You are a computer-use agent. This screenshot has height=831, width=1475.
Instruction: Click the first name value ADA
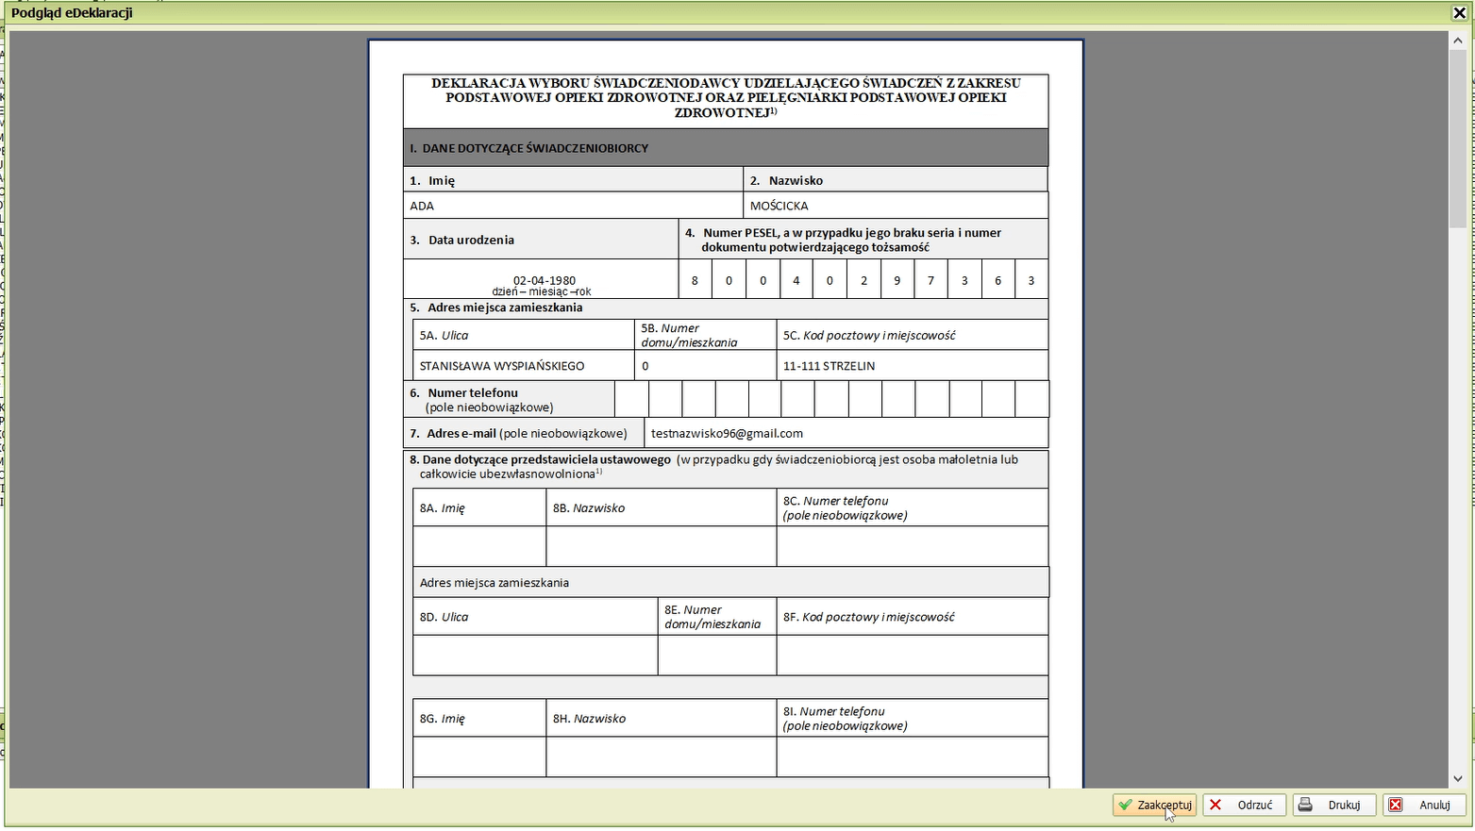(422, 206)
